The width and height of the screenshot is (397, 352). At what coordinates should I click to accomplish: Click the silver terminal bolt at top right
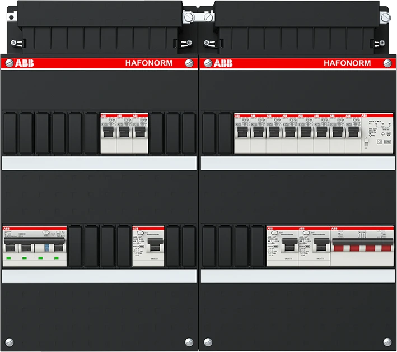pyautogui.click(x=384, y=18)
